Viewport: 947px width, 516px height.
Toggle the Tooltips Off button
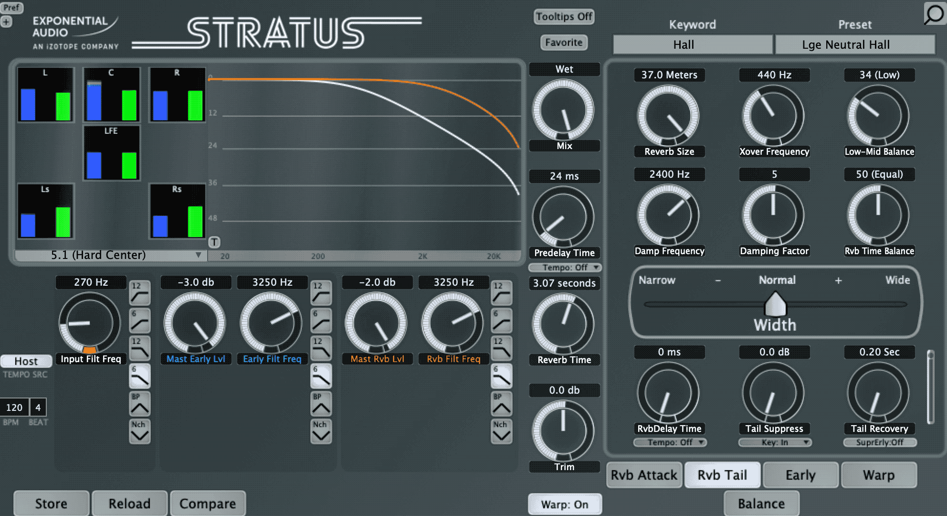(564, 17)
